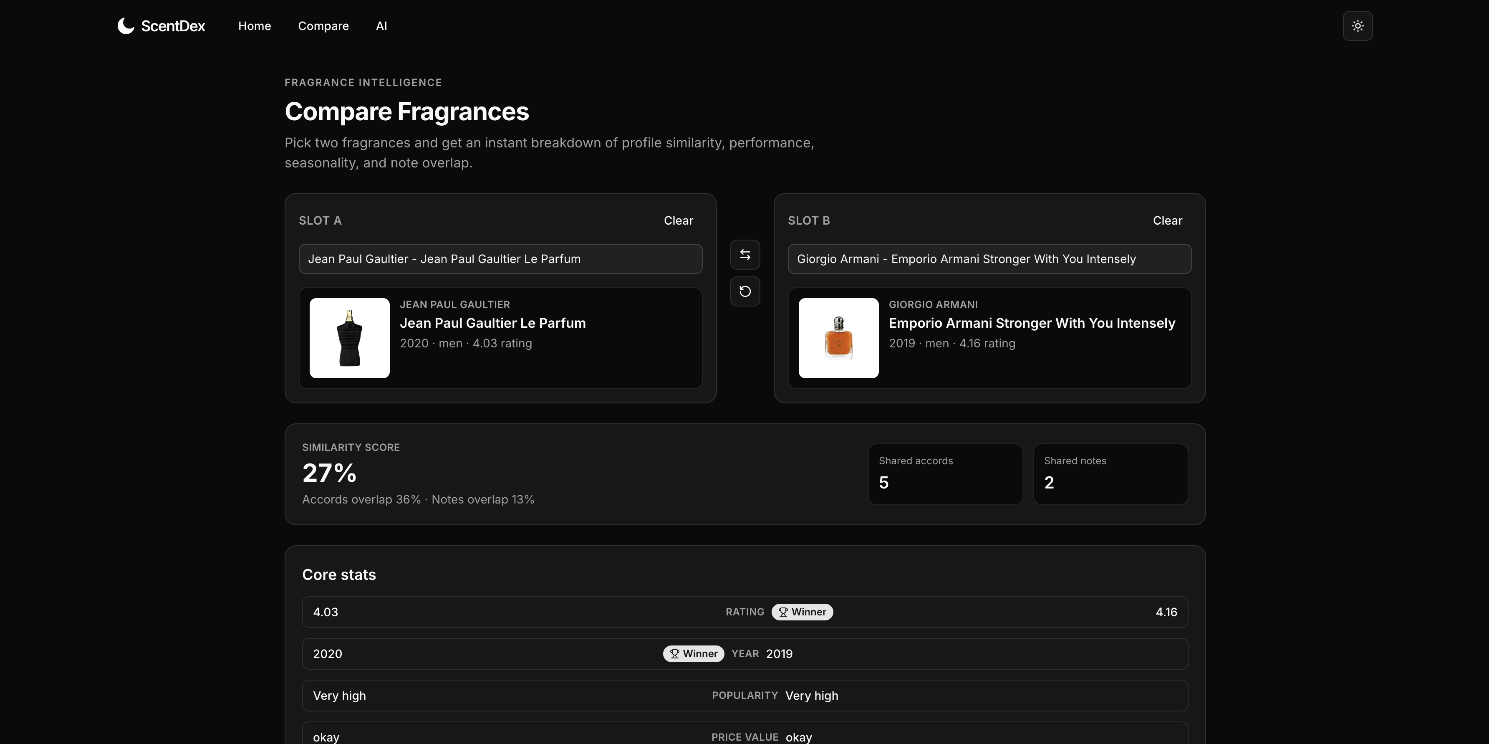This screenshot has height=744, width=1489.
Task: Click the Stronger With You Intensely bottle image
Action: pos(838,338)
